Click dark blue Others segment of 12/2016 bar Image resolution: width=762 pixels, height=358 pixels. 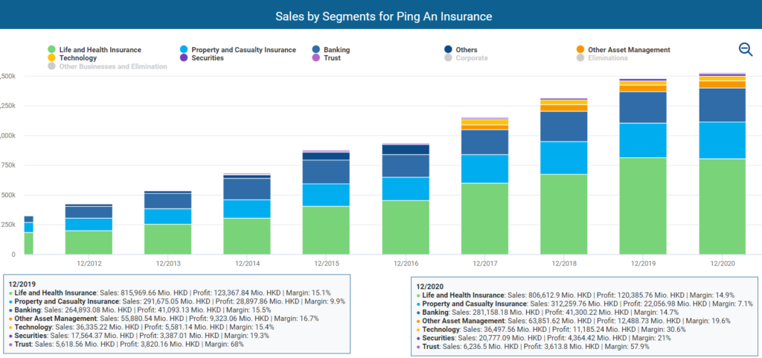click(x=406, y=150)
